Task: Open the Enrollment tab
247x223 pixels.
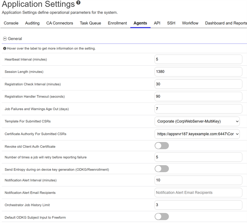Action: coord(117,23)
